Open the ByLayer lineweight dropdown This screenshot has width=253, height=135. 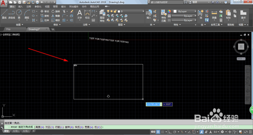pyautogui.click(x=184, y=16)
